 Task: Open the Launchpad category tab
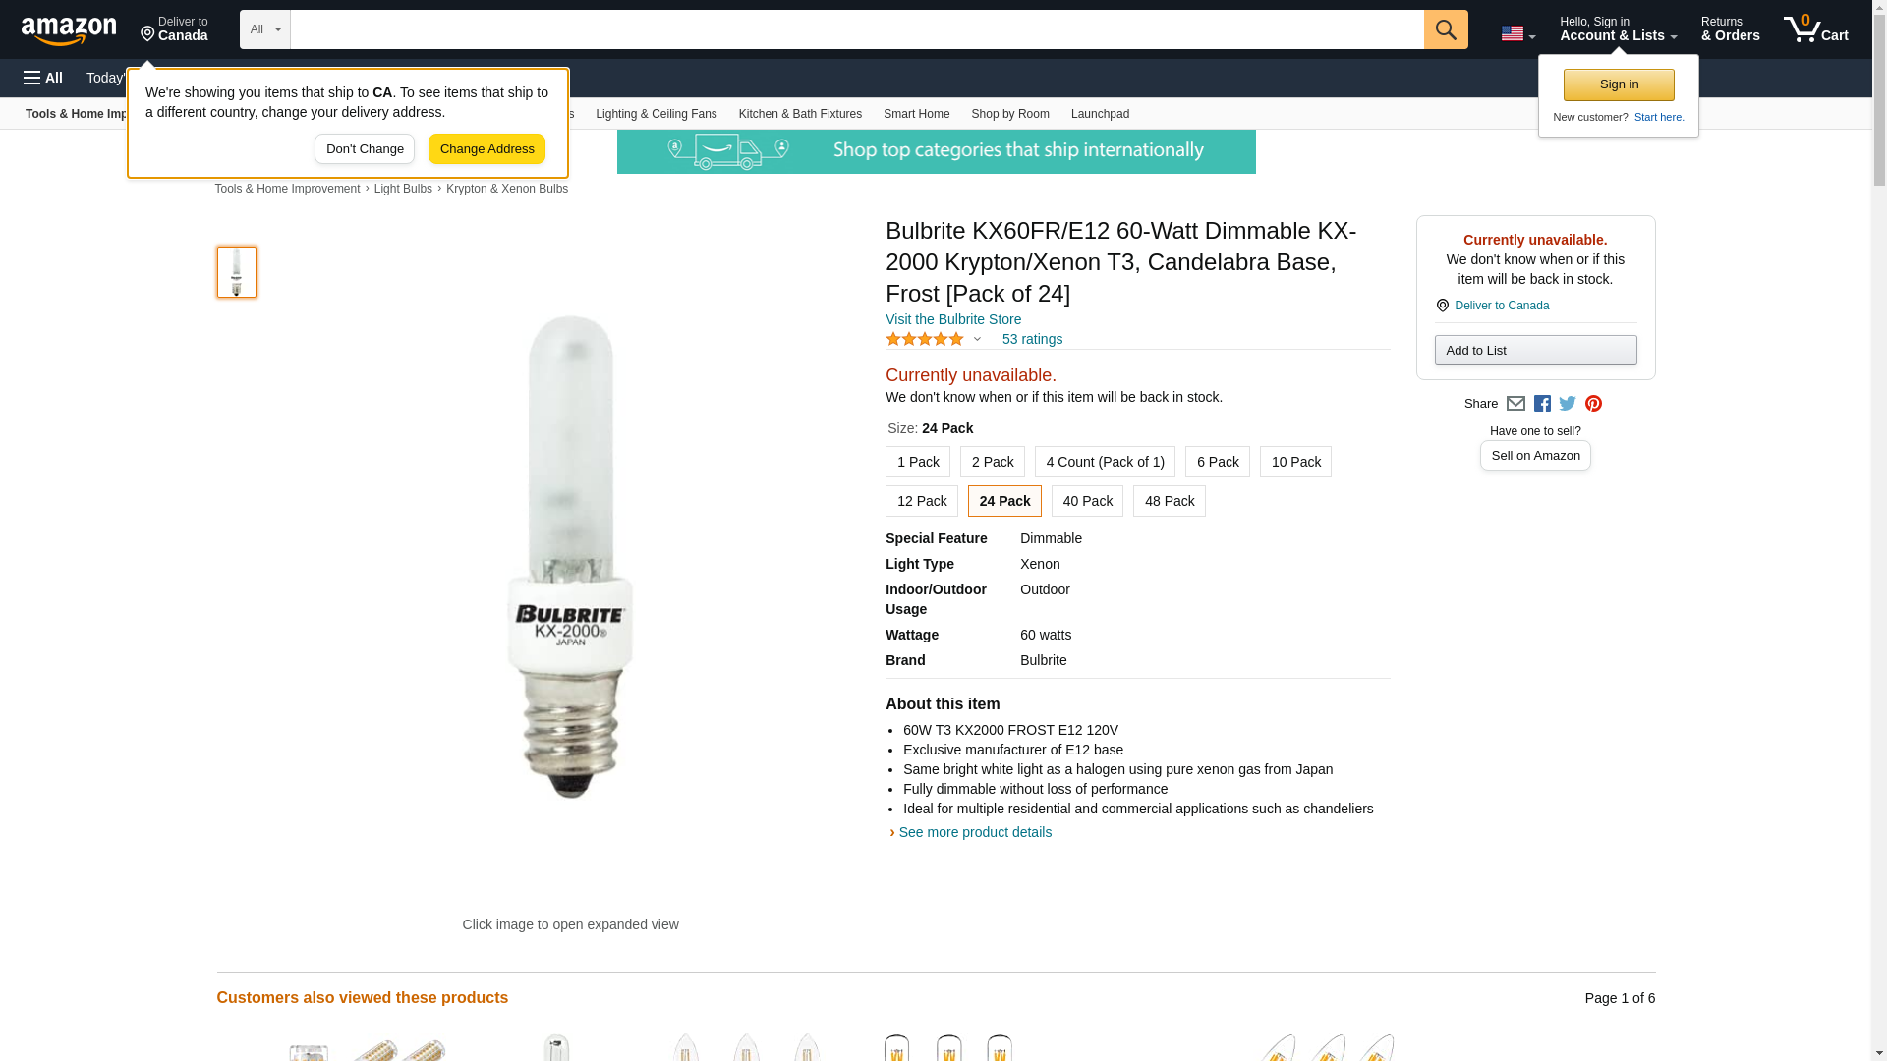point(1100,114)
